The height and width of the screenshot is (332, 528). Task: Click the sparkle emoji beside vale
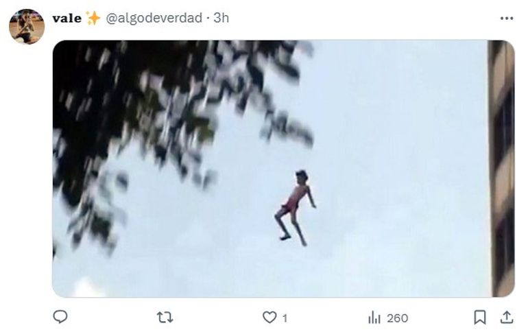point(93,18)
